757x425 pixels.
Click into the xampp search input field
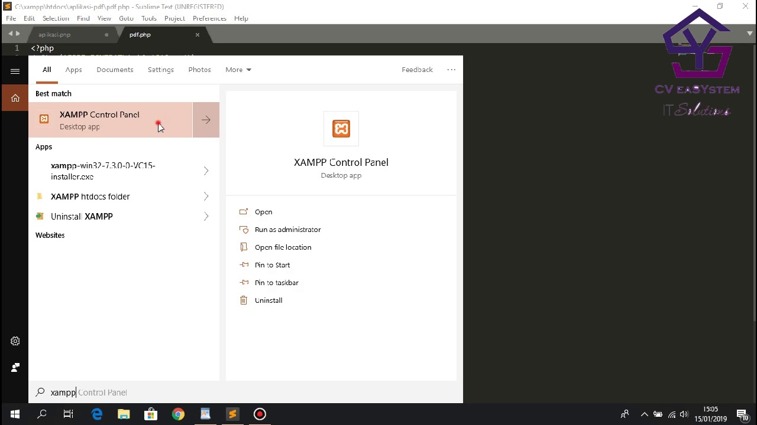tap(245, 393)
